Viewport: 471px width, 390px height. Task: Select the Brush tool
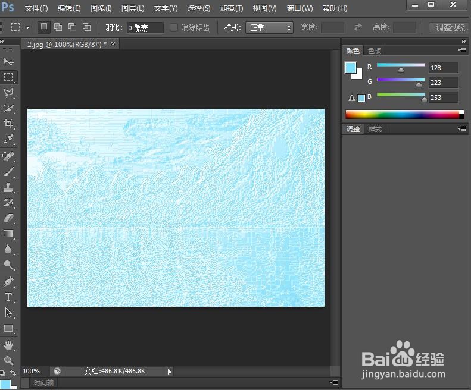pos(8,172)
